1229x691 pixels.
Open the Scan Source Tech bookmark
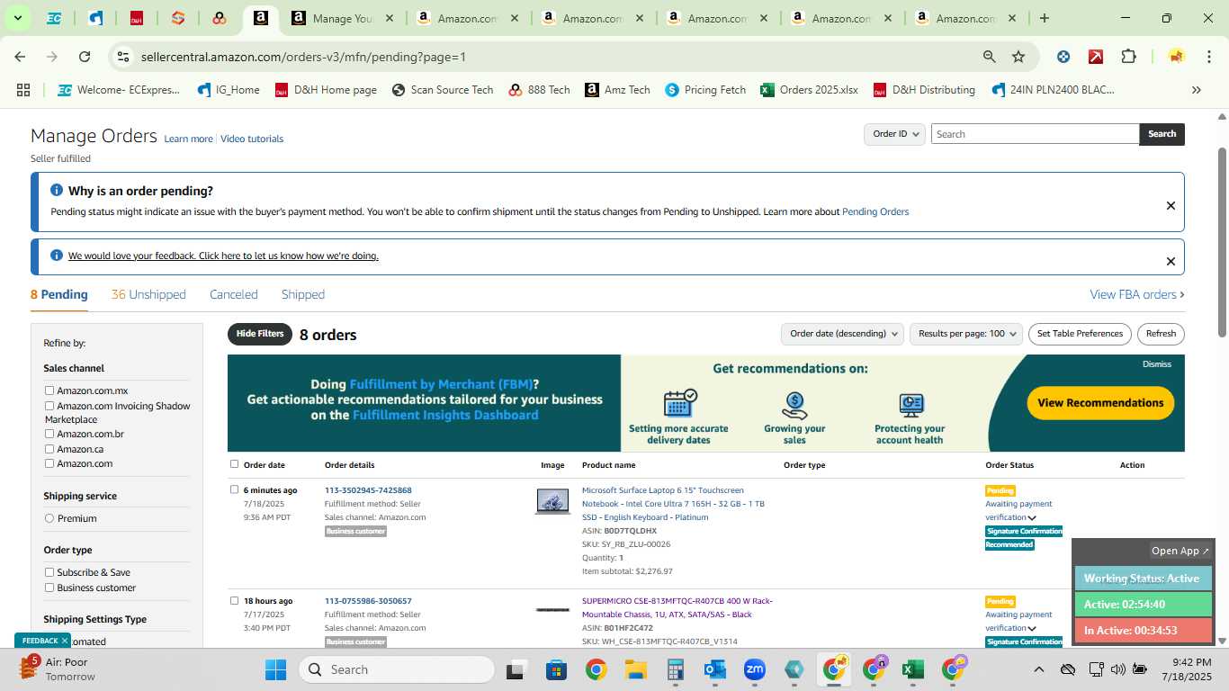tap(443, 90)
